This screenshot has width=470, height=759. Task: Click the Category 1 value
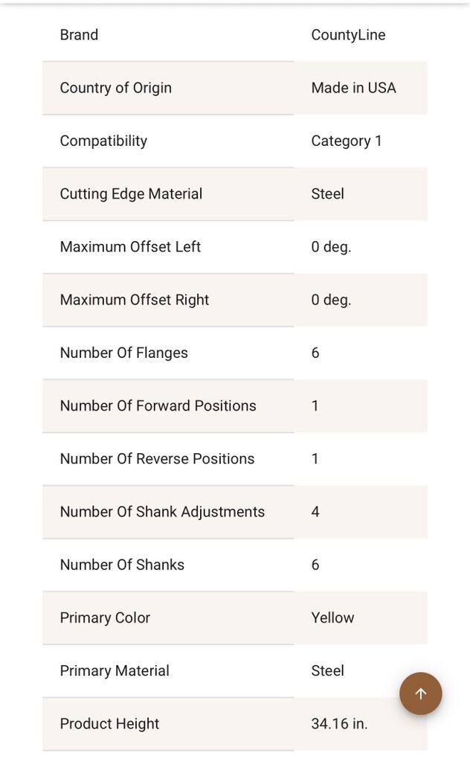(x=347, y=141)
